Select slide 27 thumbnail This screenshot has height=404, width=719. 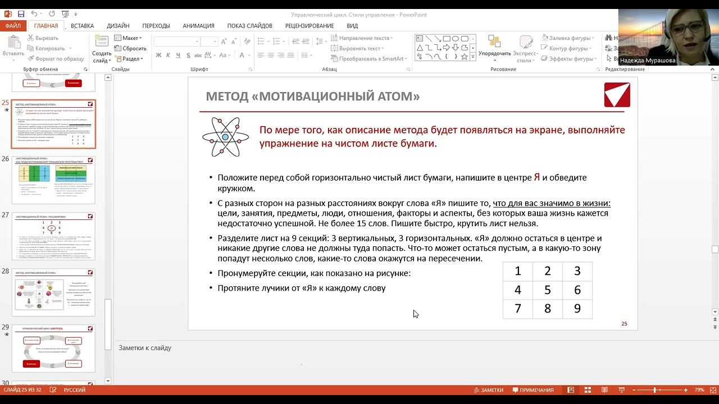coord(53,236)
